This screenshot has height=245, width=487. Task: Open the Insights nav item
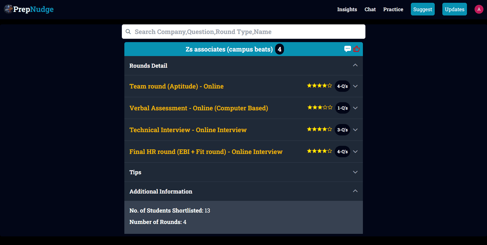tap(347, 9)
